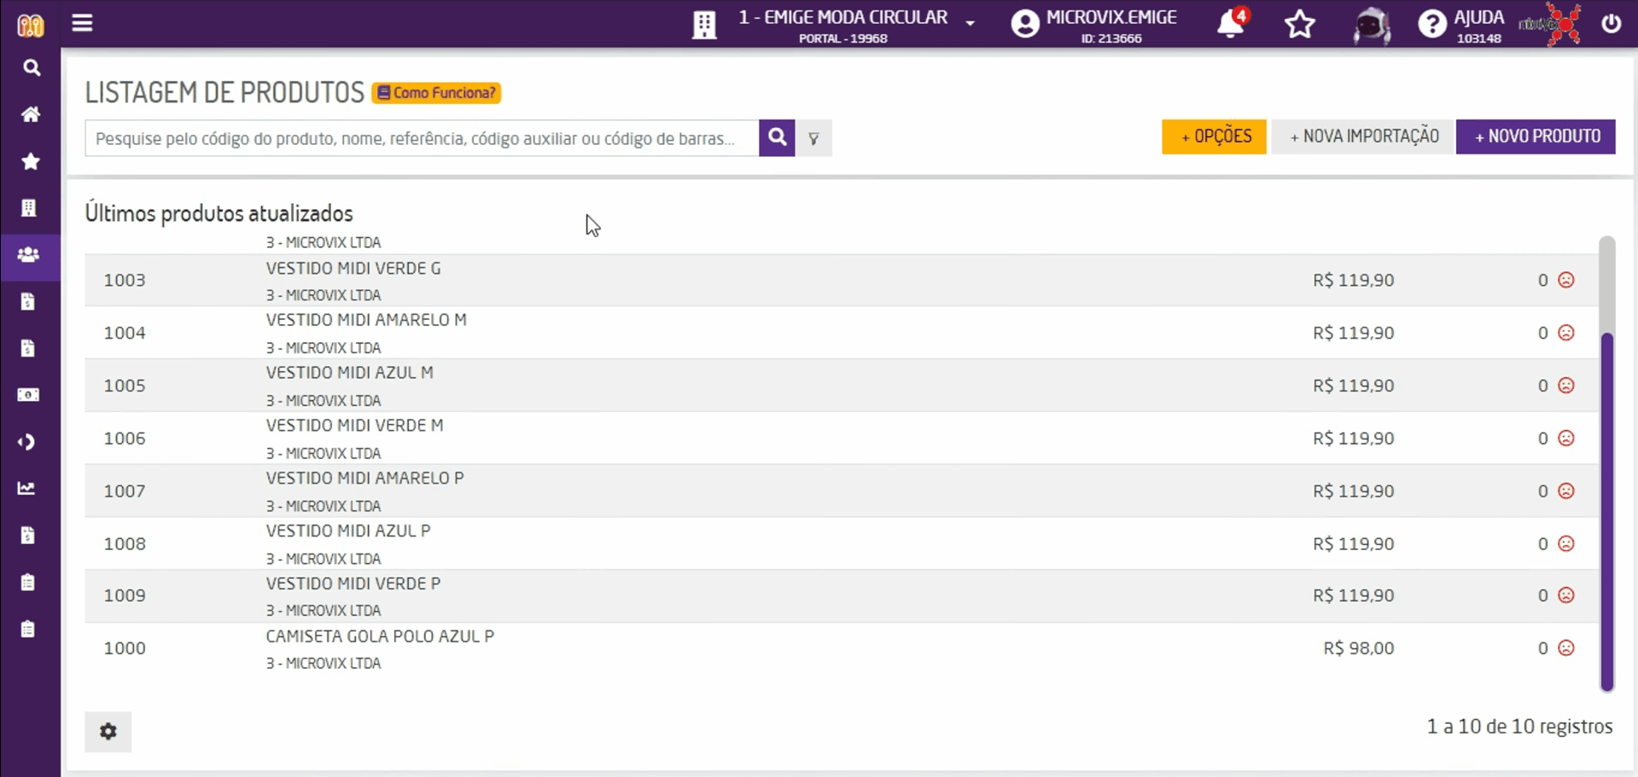Viewport: 1638px width, 777px height.
Task: Click the product list vertical scrollbar
Action: [1607, 512]
